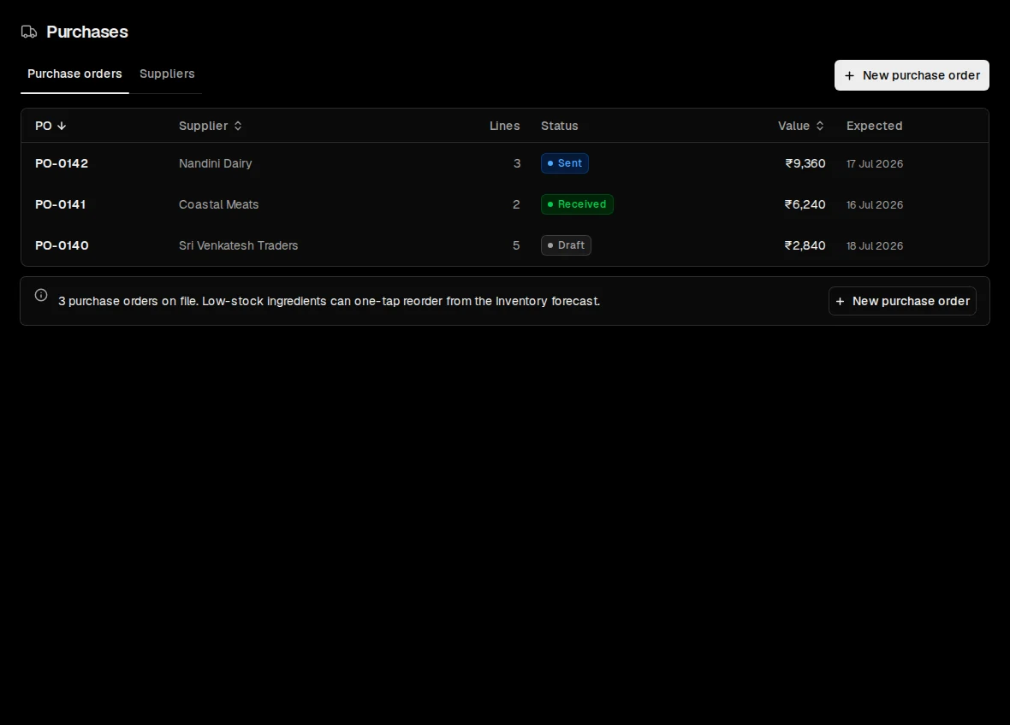1010x725 pixels.
Task: Open purchase order PO-0141
Action: click(x=61, y=204)
